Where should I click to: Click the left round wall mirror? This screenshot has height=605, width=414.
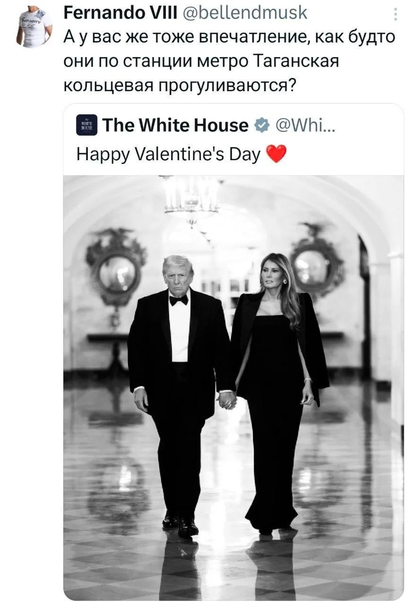coord(117,273)
